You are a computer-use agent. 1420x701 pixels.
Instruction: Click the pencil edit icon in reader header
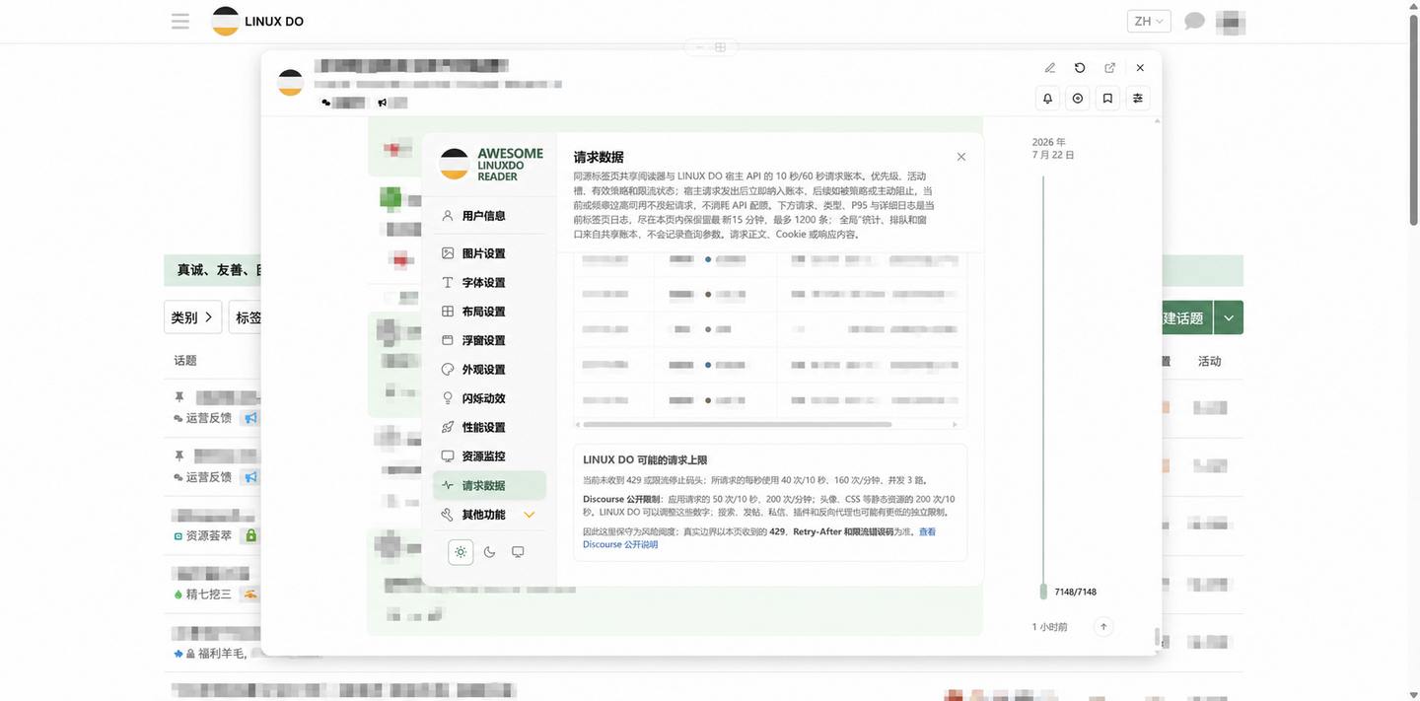click(1050, 68)
